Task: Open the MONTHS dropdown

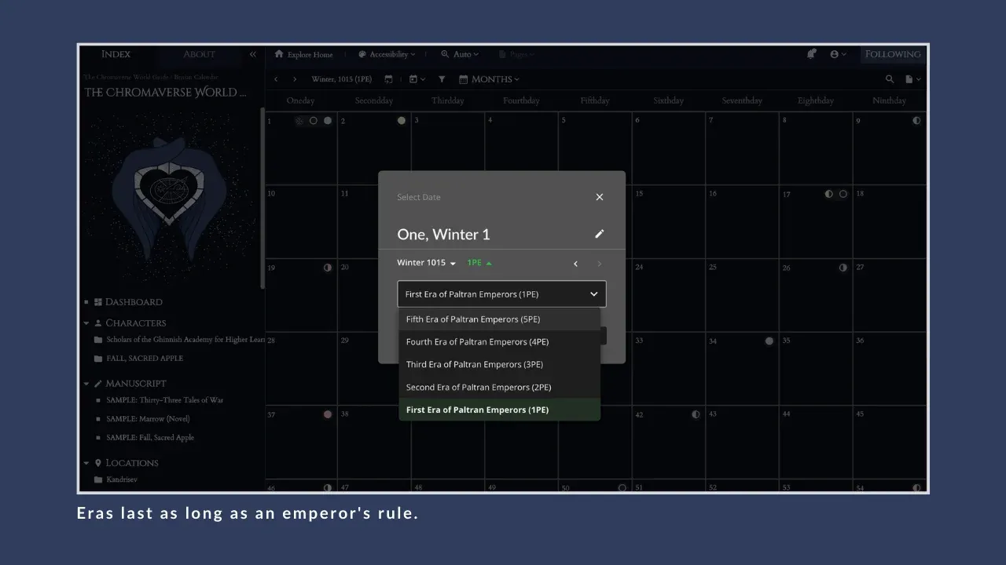Action: (489, 78)
